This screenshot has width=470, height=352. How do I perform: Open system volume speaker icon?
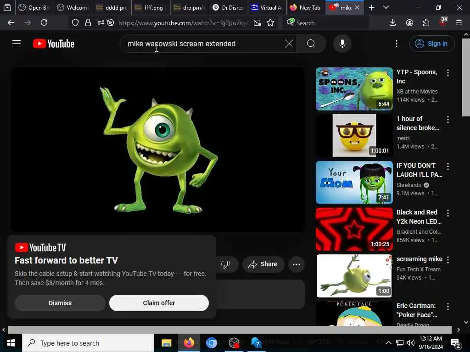pyautogui.click(x=411, y=343)
